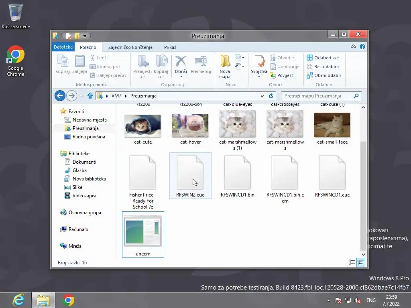The image size is (411, 308).
Task: Expand the Svojstva dropdown arrow
Action: (259, 77)
